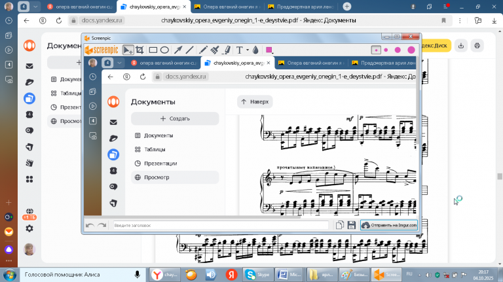Screen dimensions: 503x282
Task: Click the page vertical scrollbar thumb
Action: tap(500, 177)
